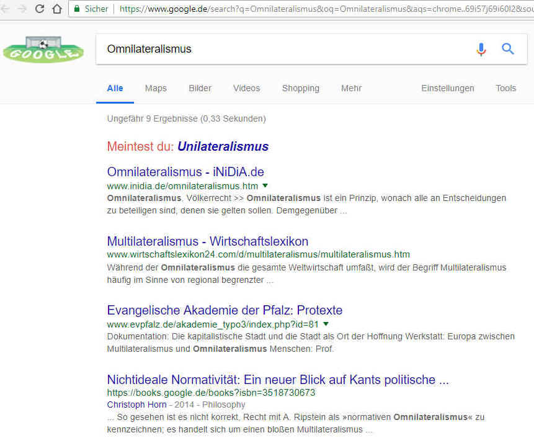Open the Google soccer doodle logo
Viewport: 534px width, 438px height.
pos(43,50)
